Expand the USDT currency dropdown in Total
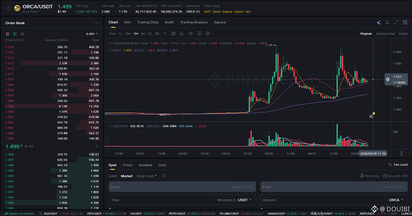The width and height of the screenshot is (412, 216). tap(245, 200)
